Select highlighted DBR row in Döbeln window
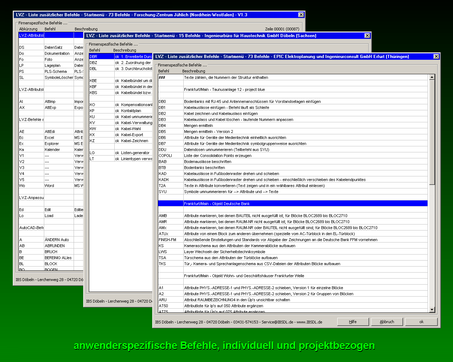Viewport: 453px width, 362px height. [121, 57]
